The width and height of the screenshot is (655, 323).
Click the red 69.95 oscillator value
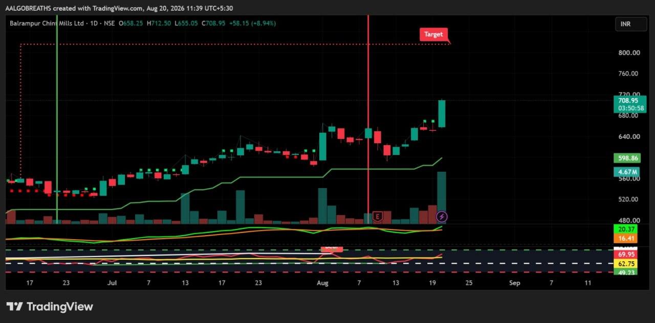click(626, 254)
